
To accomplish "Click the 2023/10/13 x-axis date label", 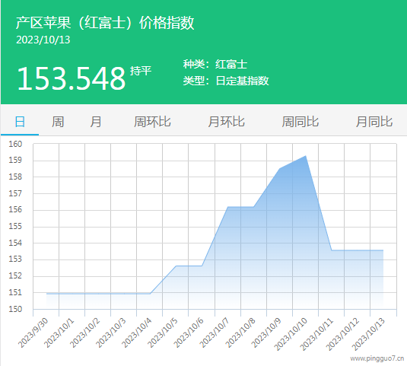I will click(368, 334).
